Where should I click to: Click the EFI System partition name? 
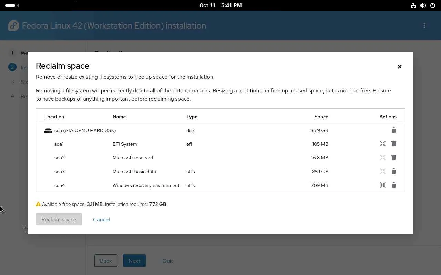coord(125,144)
